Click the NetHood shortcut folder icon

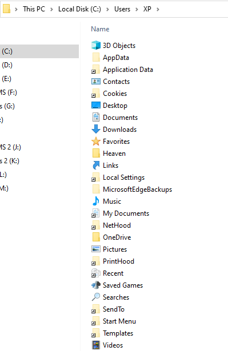96,225
